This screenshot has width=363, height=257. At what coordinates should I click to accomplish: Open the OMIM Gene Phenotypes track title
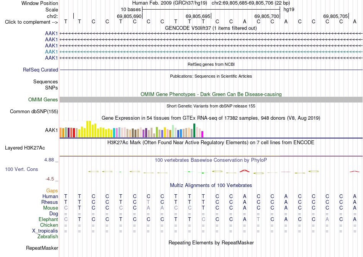[x=211, y=94]
